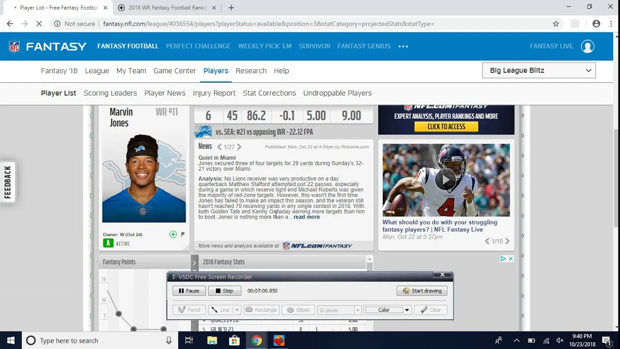Show hidden system tray icons
The image size is (620, 349).
[516, 341]
